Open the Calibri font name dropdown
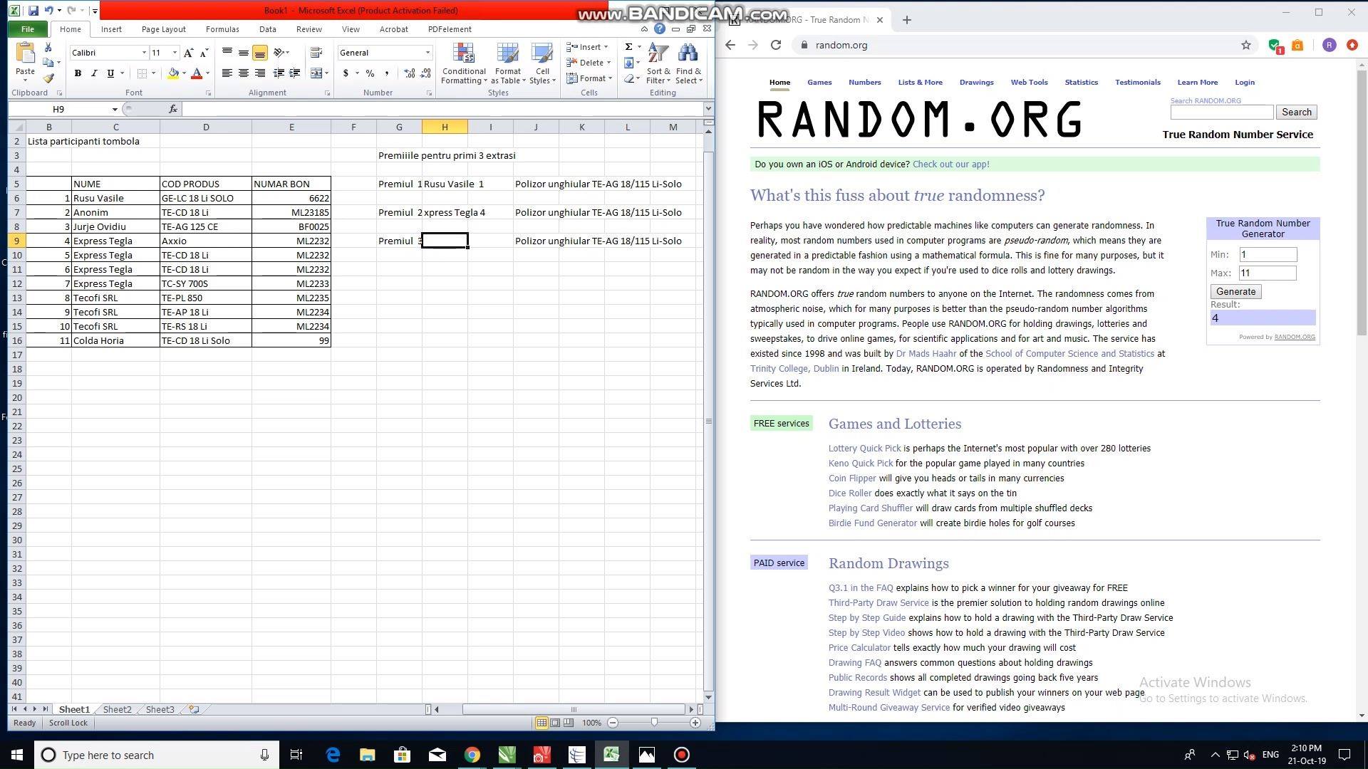The height and width of the screenshot is (769, 1368). point(144,53)
